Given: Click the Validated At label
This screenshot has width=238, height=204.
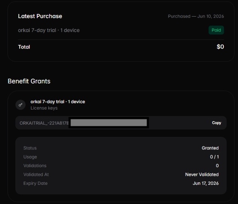Looking at the screenshot, I should pos(36,174).
